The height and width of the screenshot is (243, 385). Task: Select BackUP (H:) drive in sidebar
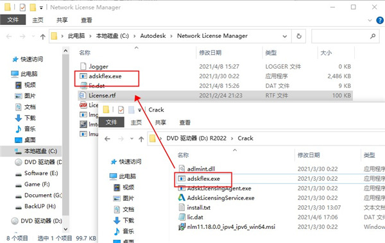(x=35, y=206)
